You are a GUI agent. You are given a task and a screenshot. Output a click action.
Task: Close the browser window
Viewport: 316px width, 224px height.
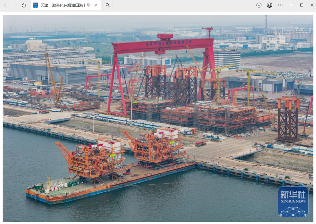(x=312, y=5)
